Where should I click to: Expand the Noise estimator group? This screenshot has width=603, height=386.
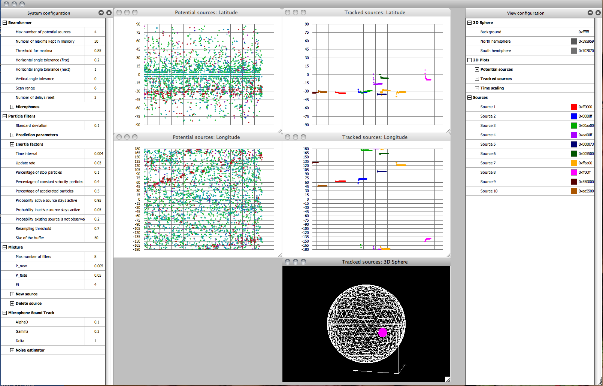[x=12, y=350]
